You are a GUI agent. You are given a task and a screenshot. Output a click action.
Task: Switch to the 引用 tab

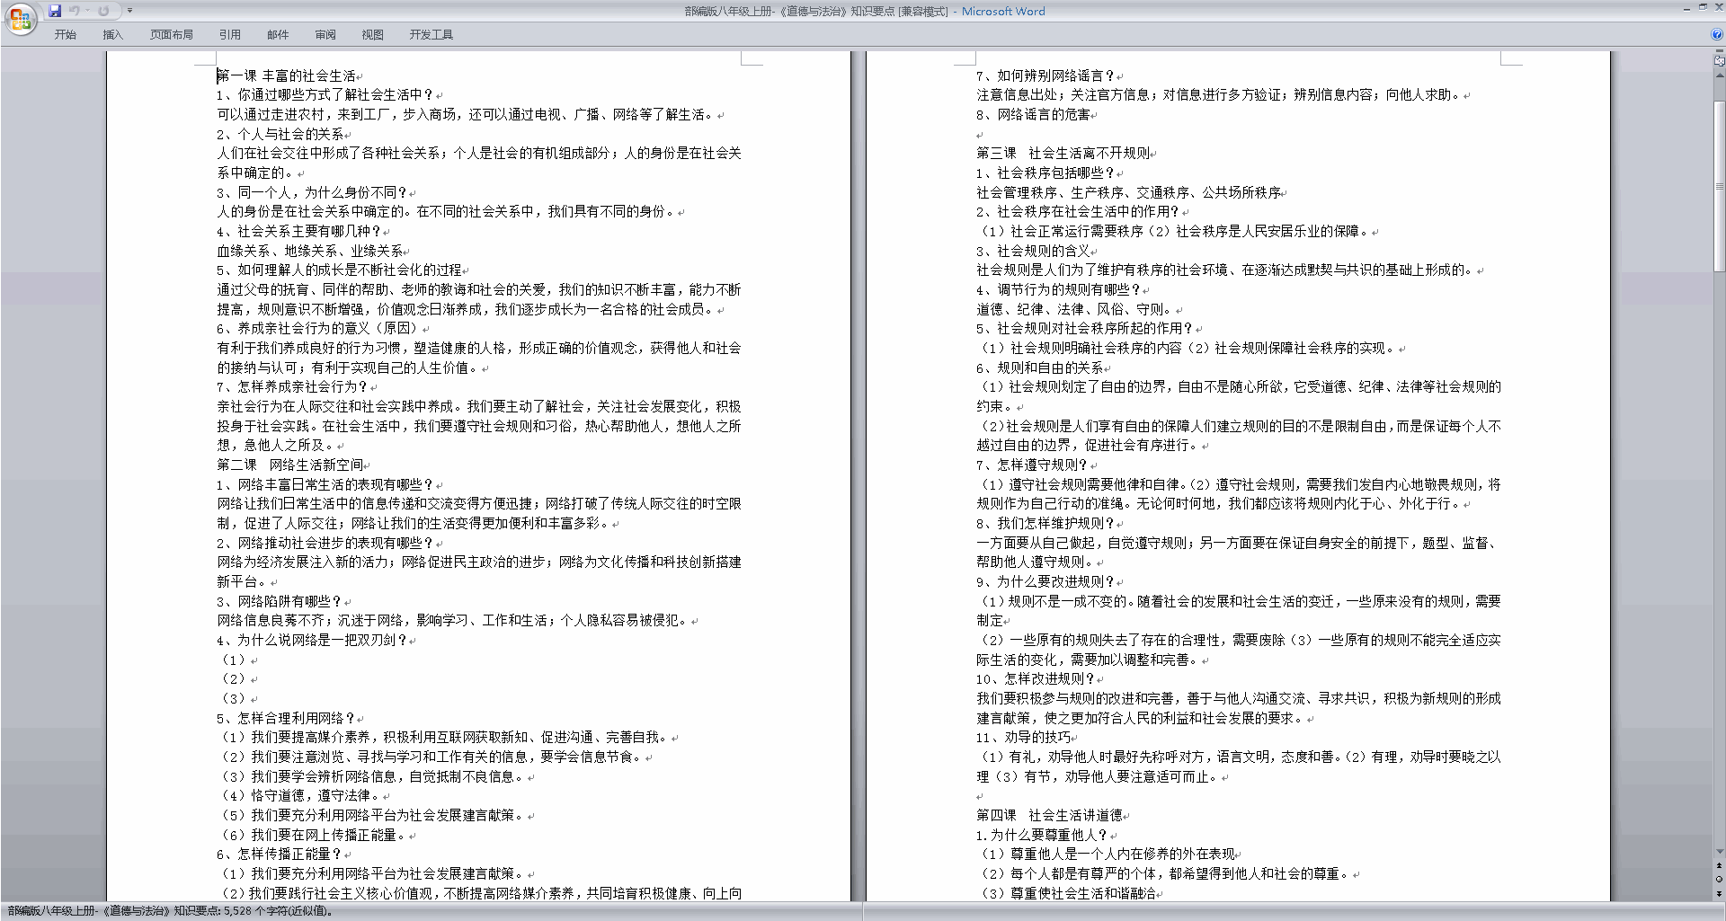tap(230, 34)
